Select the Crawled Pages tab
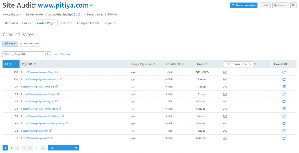299x153 pixels. pyautogui.click(x=45, y=23)
